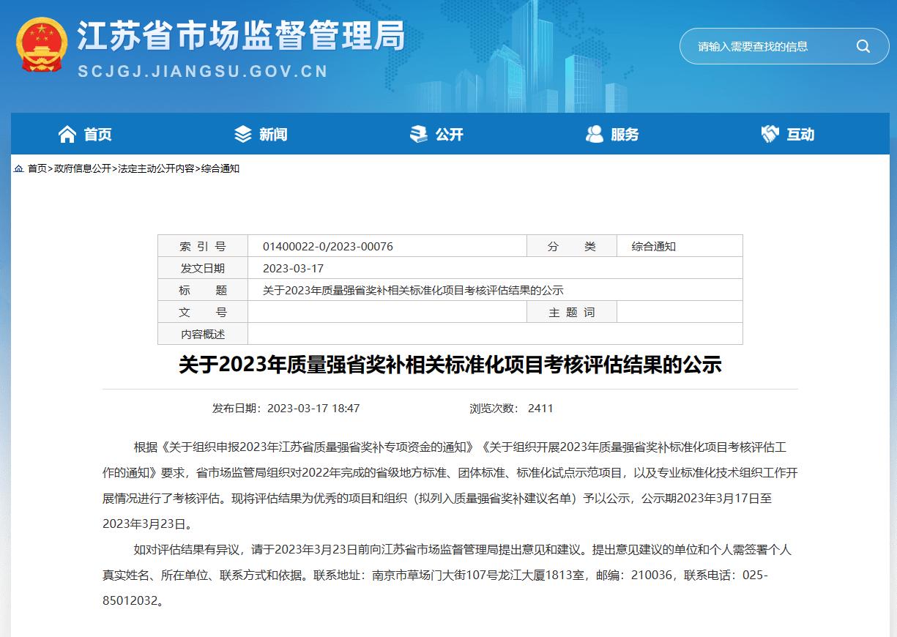Select the index number 01400022-0/2023-00076
This screenshot has height=637, width=897.
coord(328,246)
